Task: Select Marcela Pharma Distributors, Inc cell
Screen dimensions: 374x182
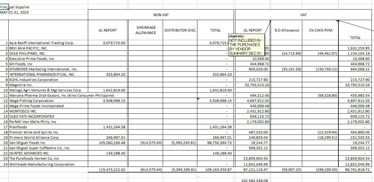Action: pos(48,95)
